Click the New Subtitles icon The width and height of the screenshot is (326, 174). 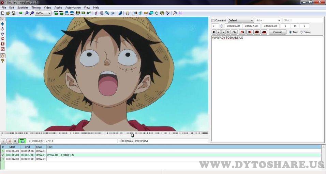3,13
